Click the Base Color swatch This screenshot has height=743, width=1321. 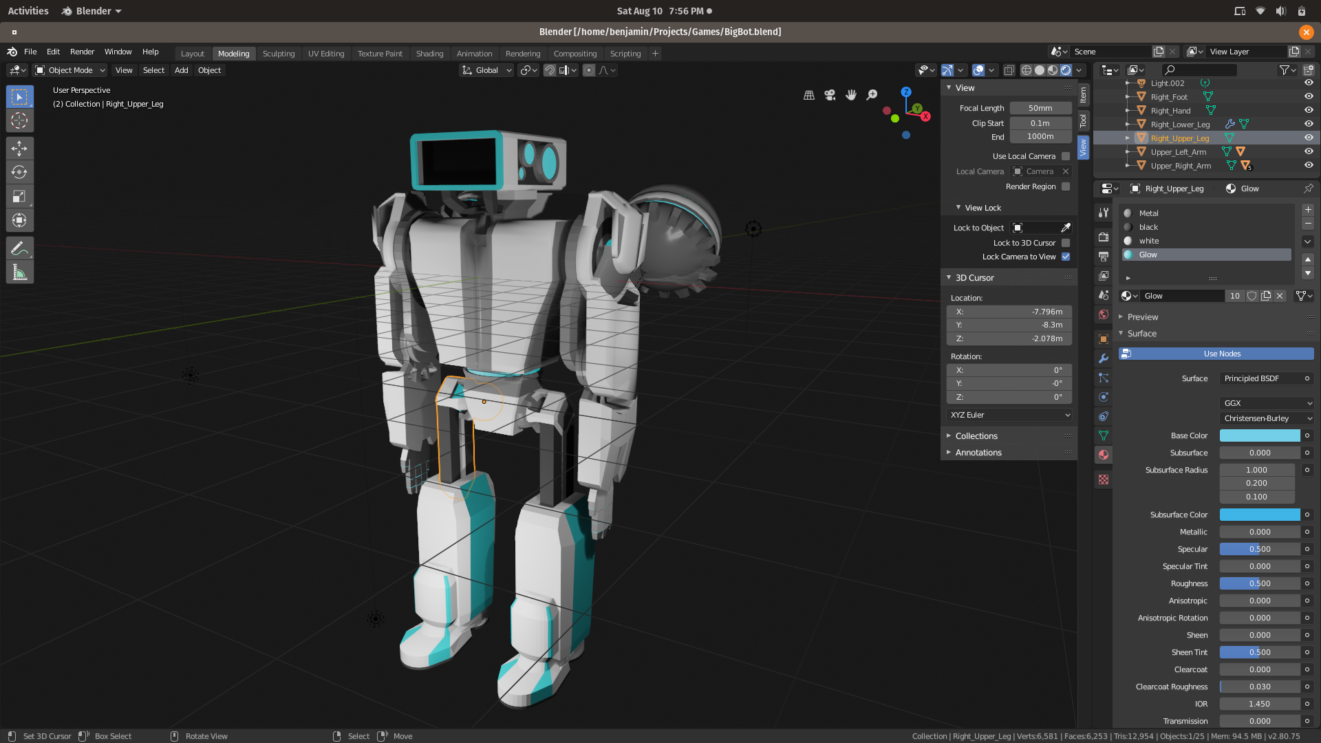coord(1259,435)
